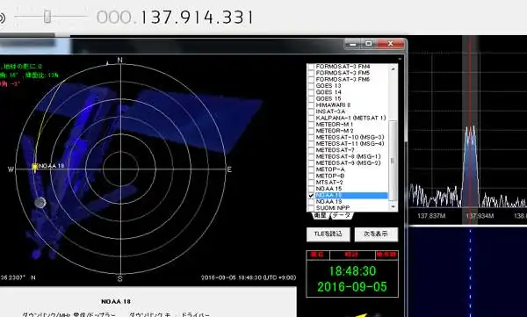Switch to the データ tab

(x=342, y=215)
